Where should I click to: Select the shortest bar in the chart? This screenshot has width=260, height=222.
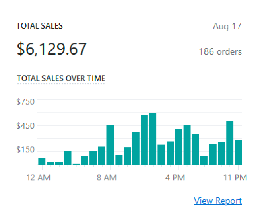pyautogui.click(x=76, y=164)
